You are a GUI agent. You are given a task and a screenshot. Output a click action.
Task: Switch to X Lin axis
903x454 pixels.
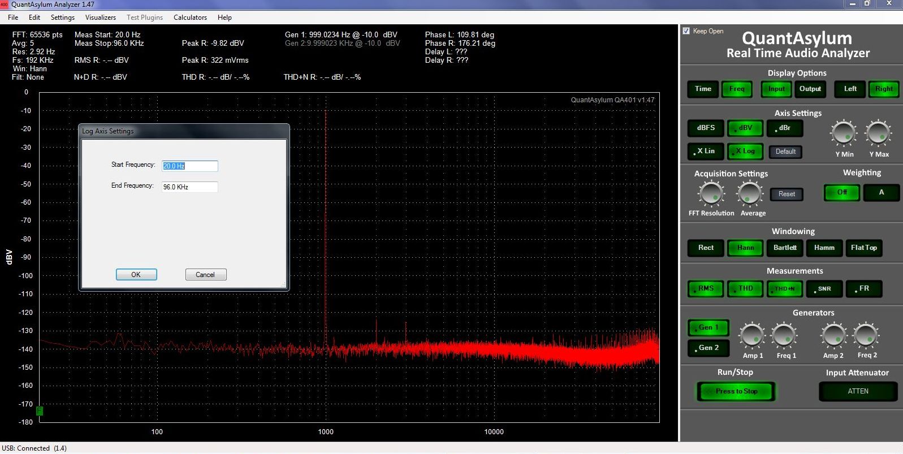click(x=706, y=152)
